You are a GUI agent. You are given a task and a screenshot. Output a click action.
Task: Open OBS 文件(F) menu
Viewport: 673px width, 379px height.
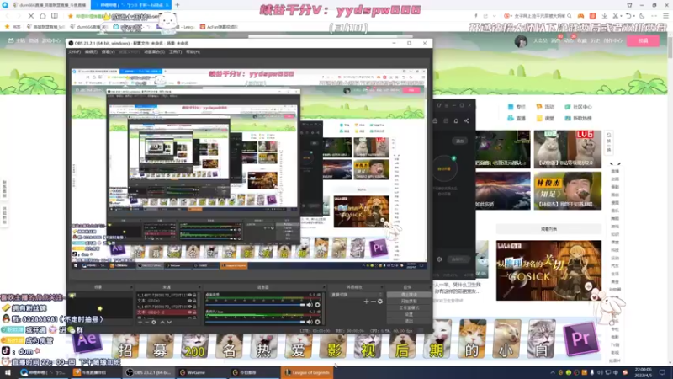click(x=74, y=52)
